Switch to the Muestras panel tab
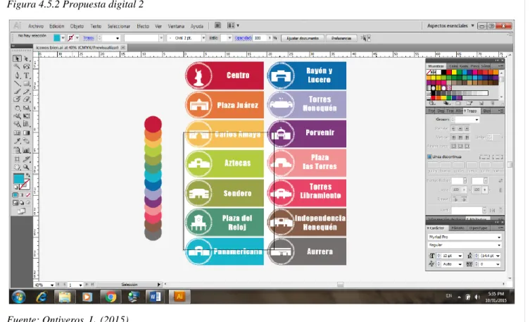Viewport: 530px width, 322px height. 436,66
